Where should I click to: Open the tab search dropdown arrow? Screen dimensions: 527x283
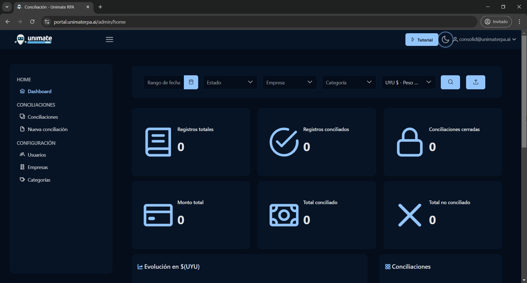pyautogui.click(x=7, y=7)
